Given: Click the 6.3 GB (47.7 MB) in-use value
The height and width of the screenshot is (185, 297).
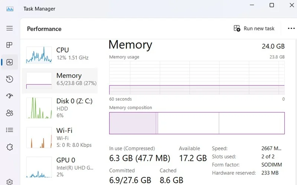Looking at the screenshot, I should [140, 158].
